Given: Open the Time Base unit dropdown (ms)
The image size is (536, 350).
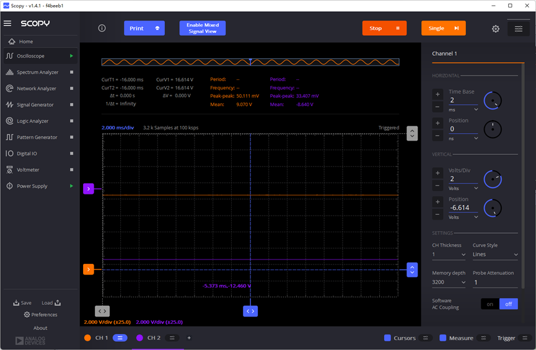Looking at the screenshot, I should coord(463,110).
